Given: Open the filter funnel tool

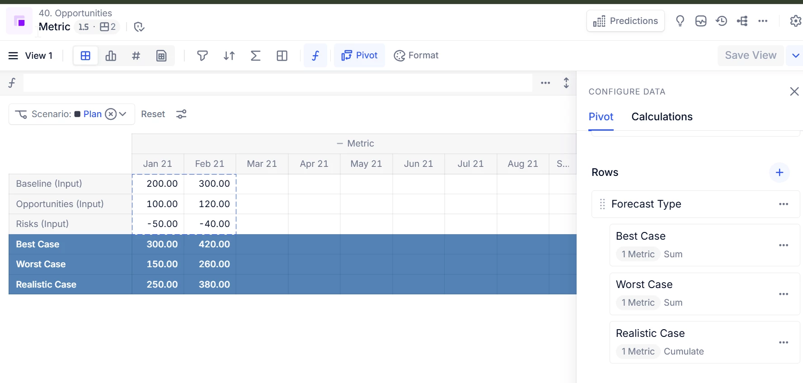Looking at the screenshot, I should [202, 56].
